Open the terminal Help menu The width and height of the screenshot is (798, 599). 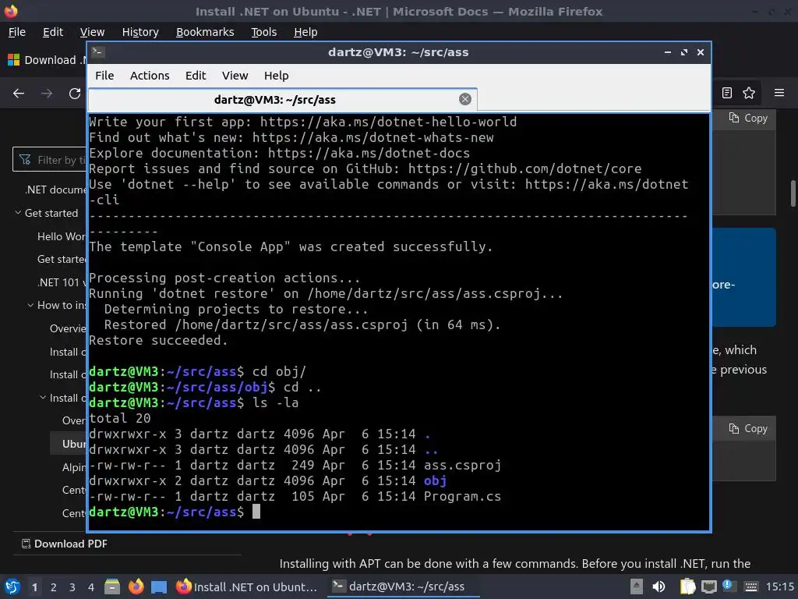coord(277,76)
